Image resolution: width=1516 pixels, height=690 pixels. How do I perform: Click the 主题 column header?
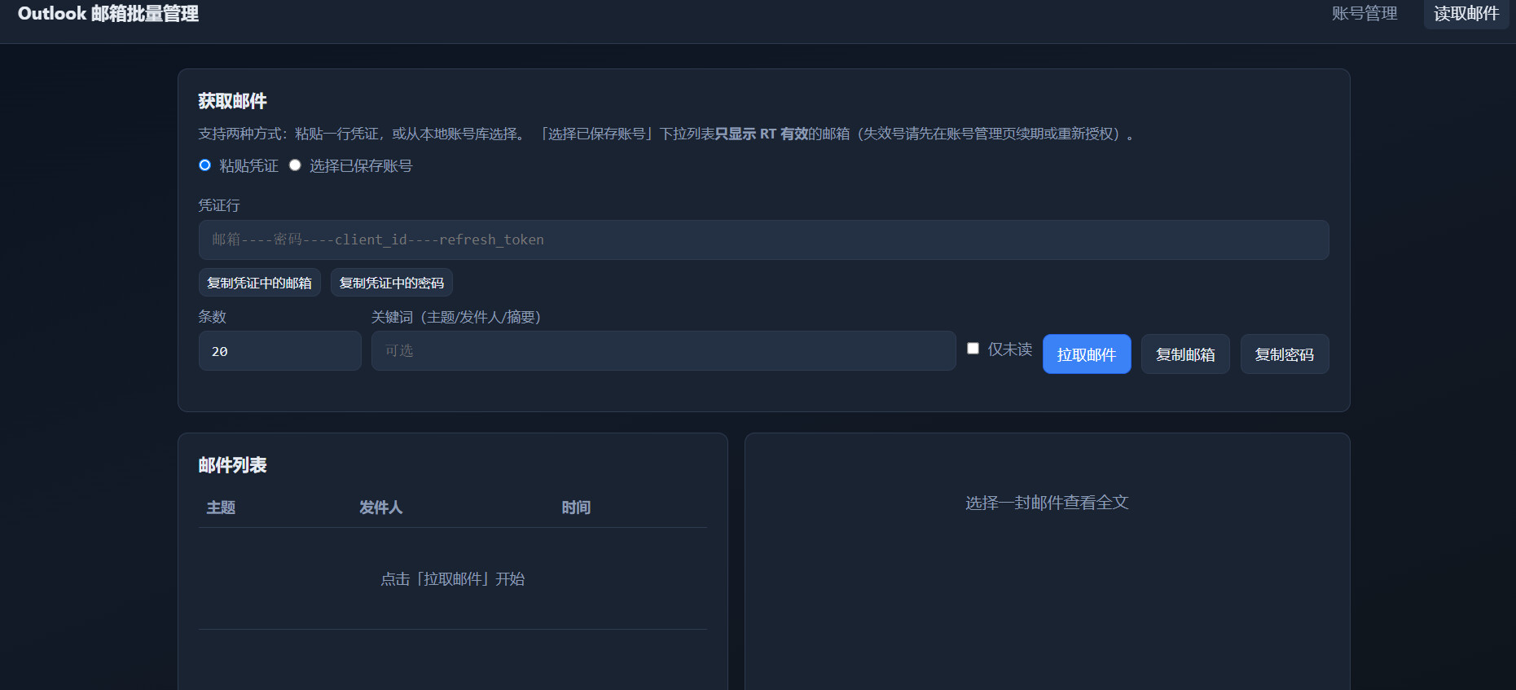(221, 508)
